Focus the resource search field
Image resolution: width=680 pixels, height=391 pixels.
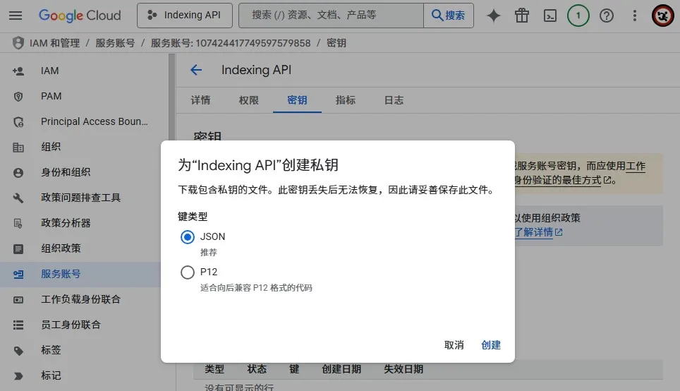331,16
